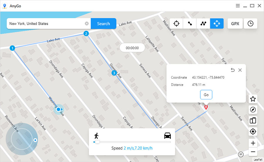Viewport: 264px width, 162px height.
Task: Toggle the joystick mode icon
Action: pos(217,24)
